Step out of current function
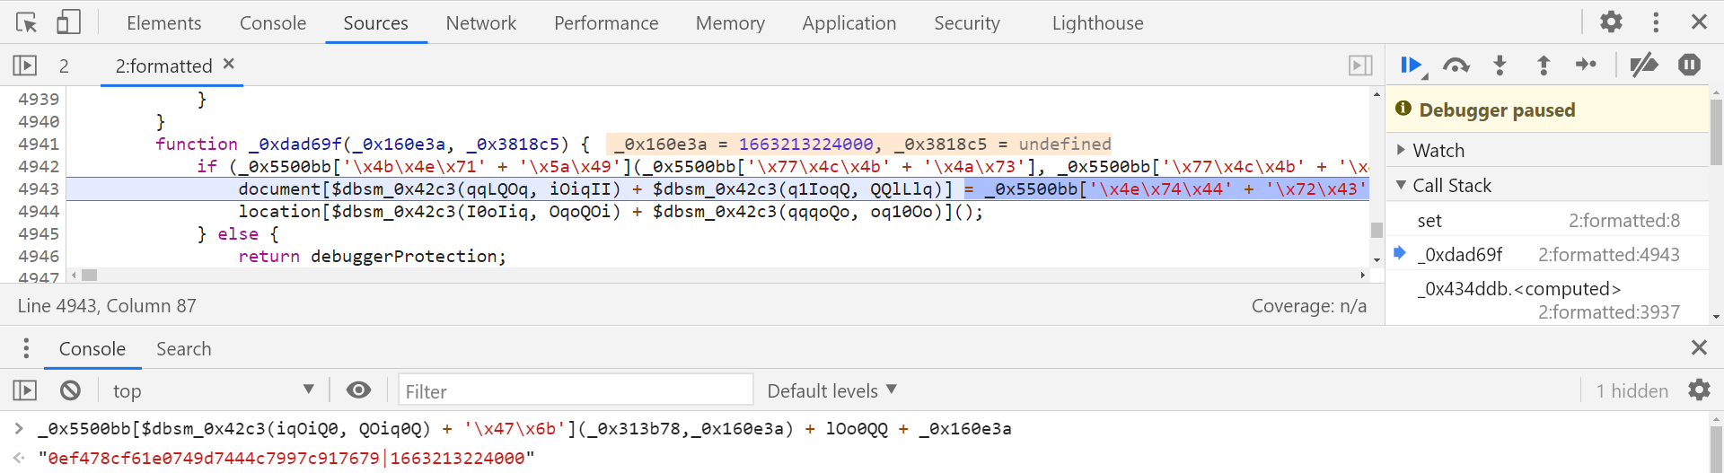The width and height of the screenshot is (1724, 473). pos(1544,65)
